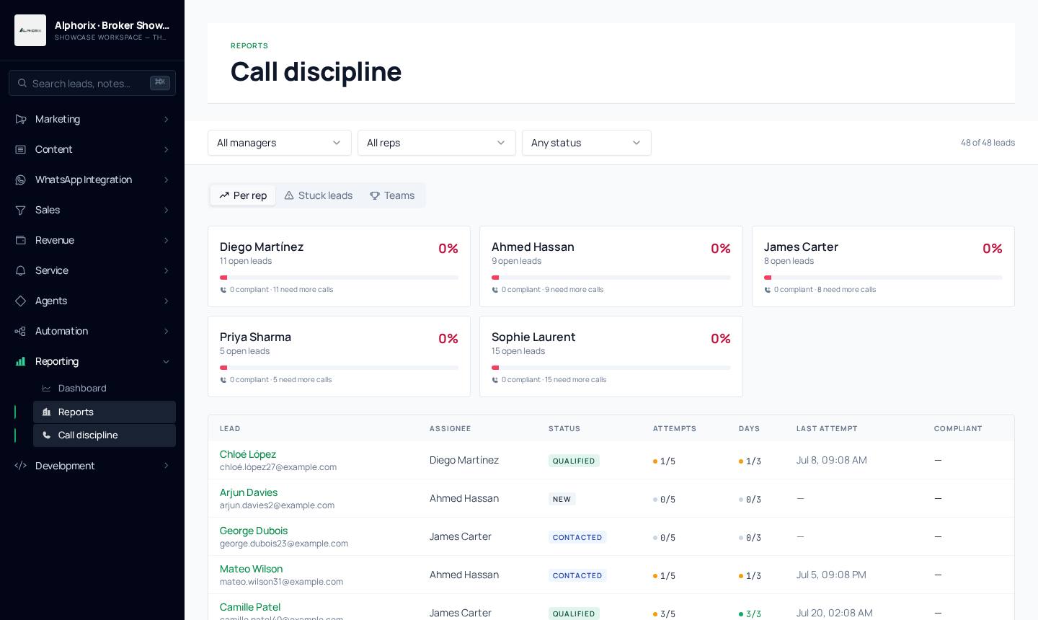Viewport: 1038px width, 620px height.
Task: Click the Agents icon in sidebar
Action: coord(21,301)
